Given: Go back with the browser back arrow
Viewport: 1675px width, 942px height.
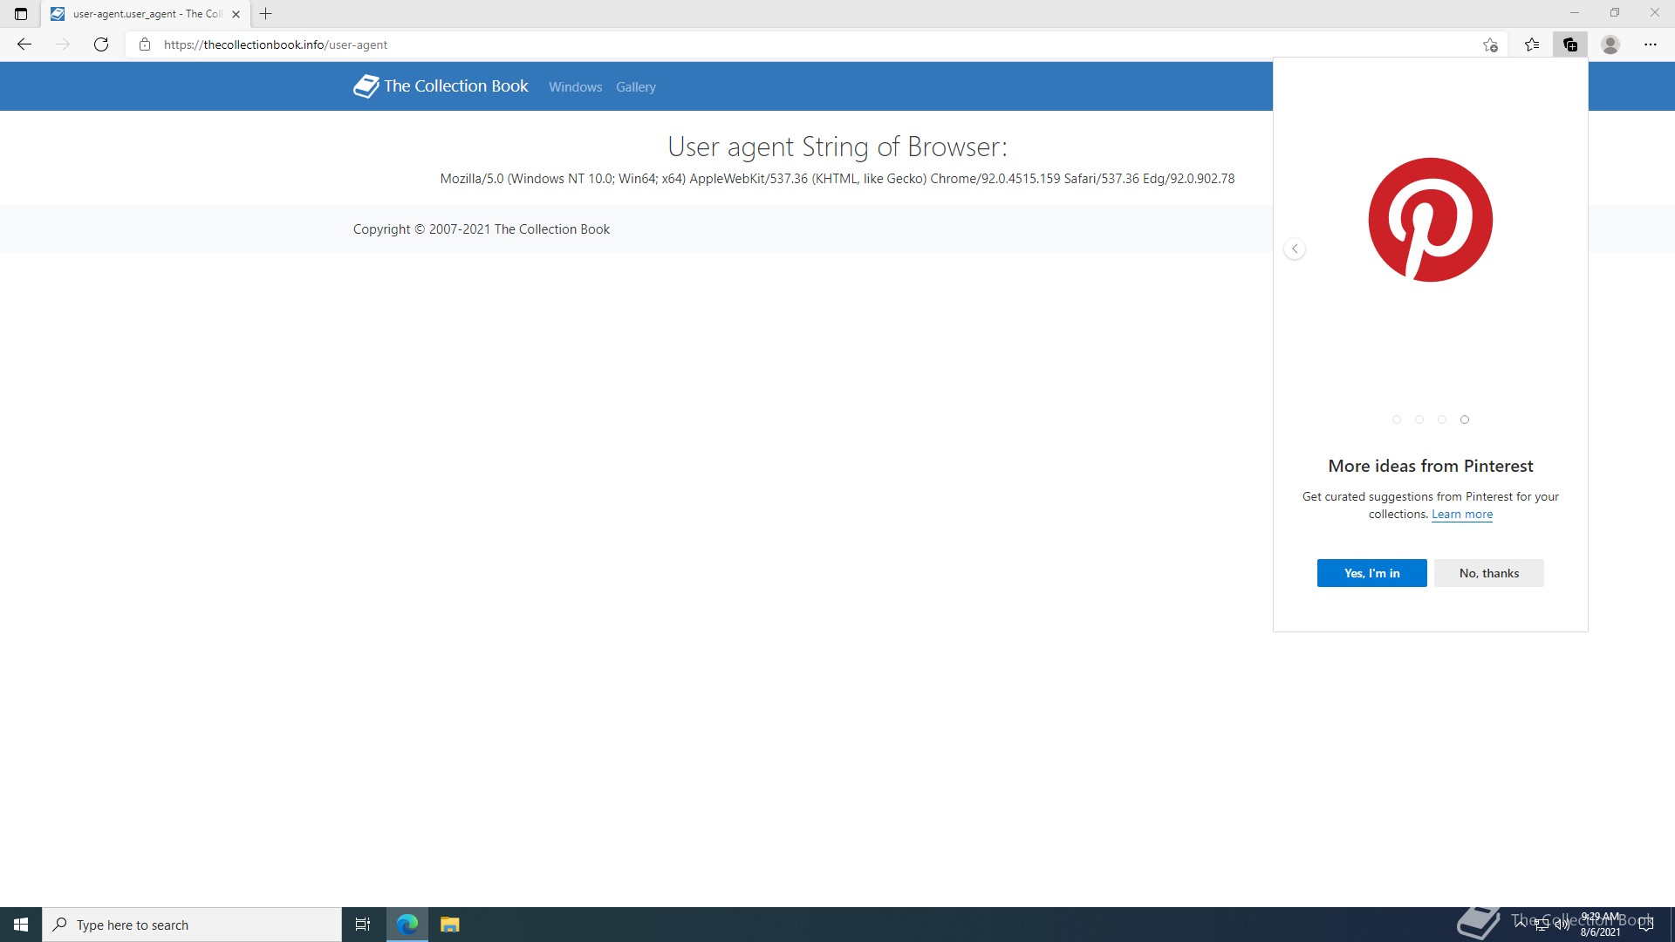Looking at the screenshot, I should 24,44.
